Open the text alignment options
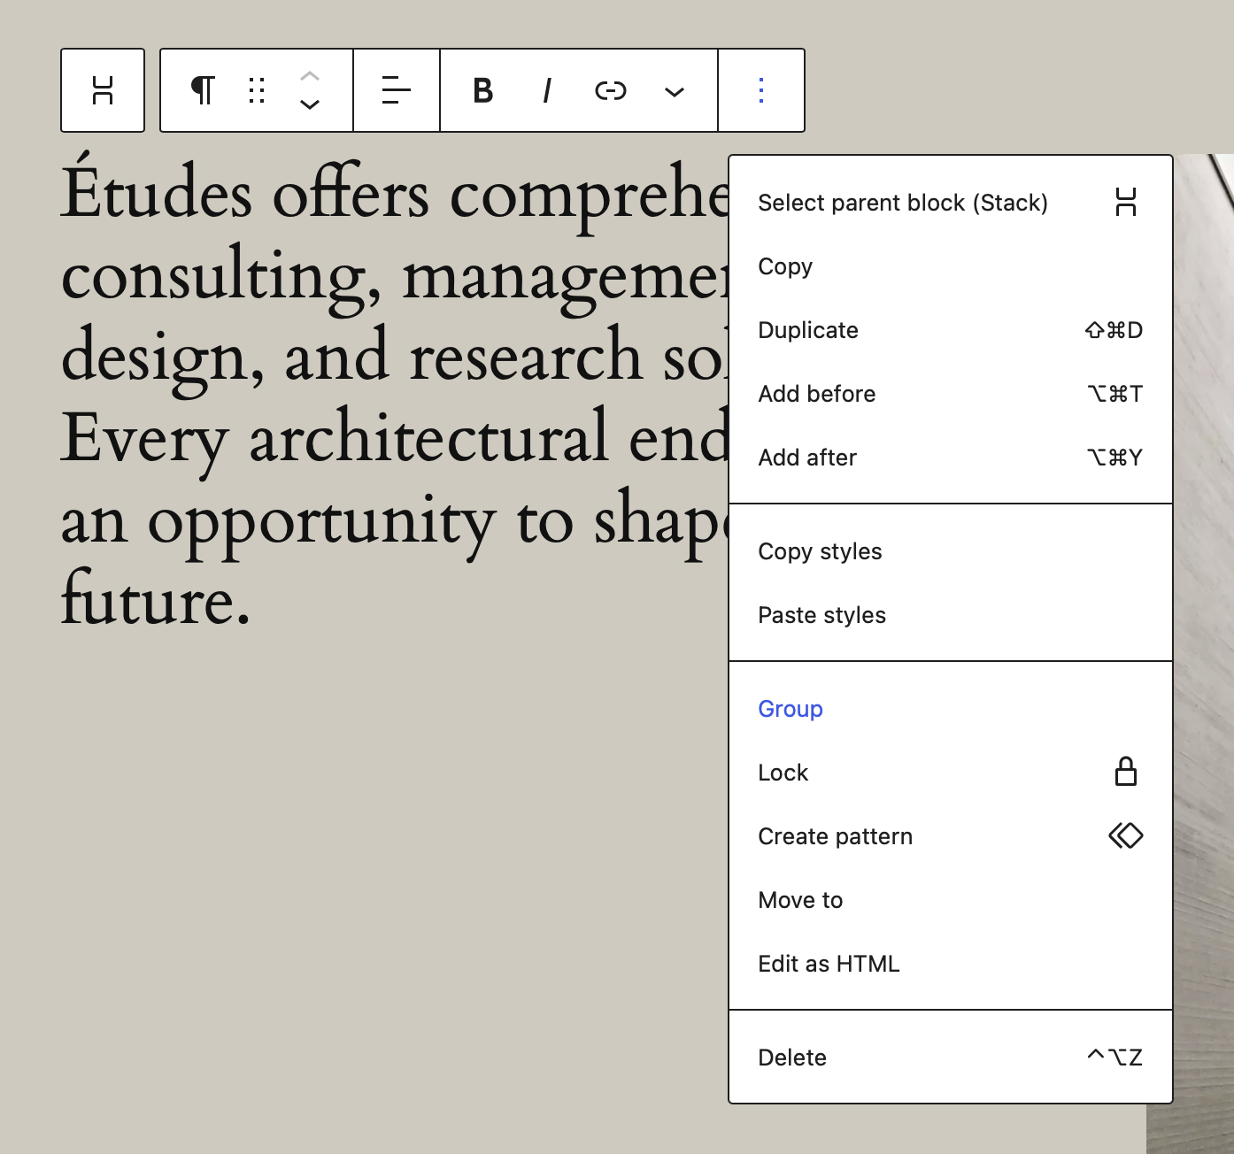1234x1154 pixels. [396, 89]
